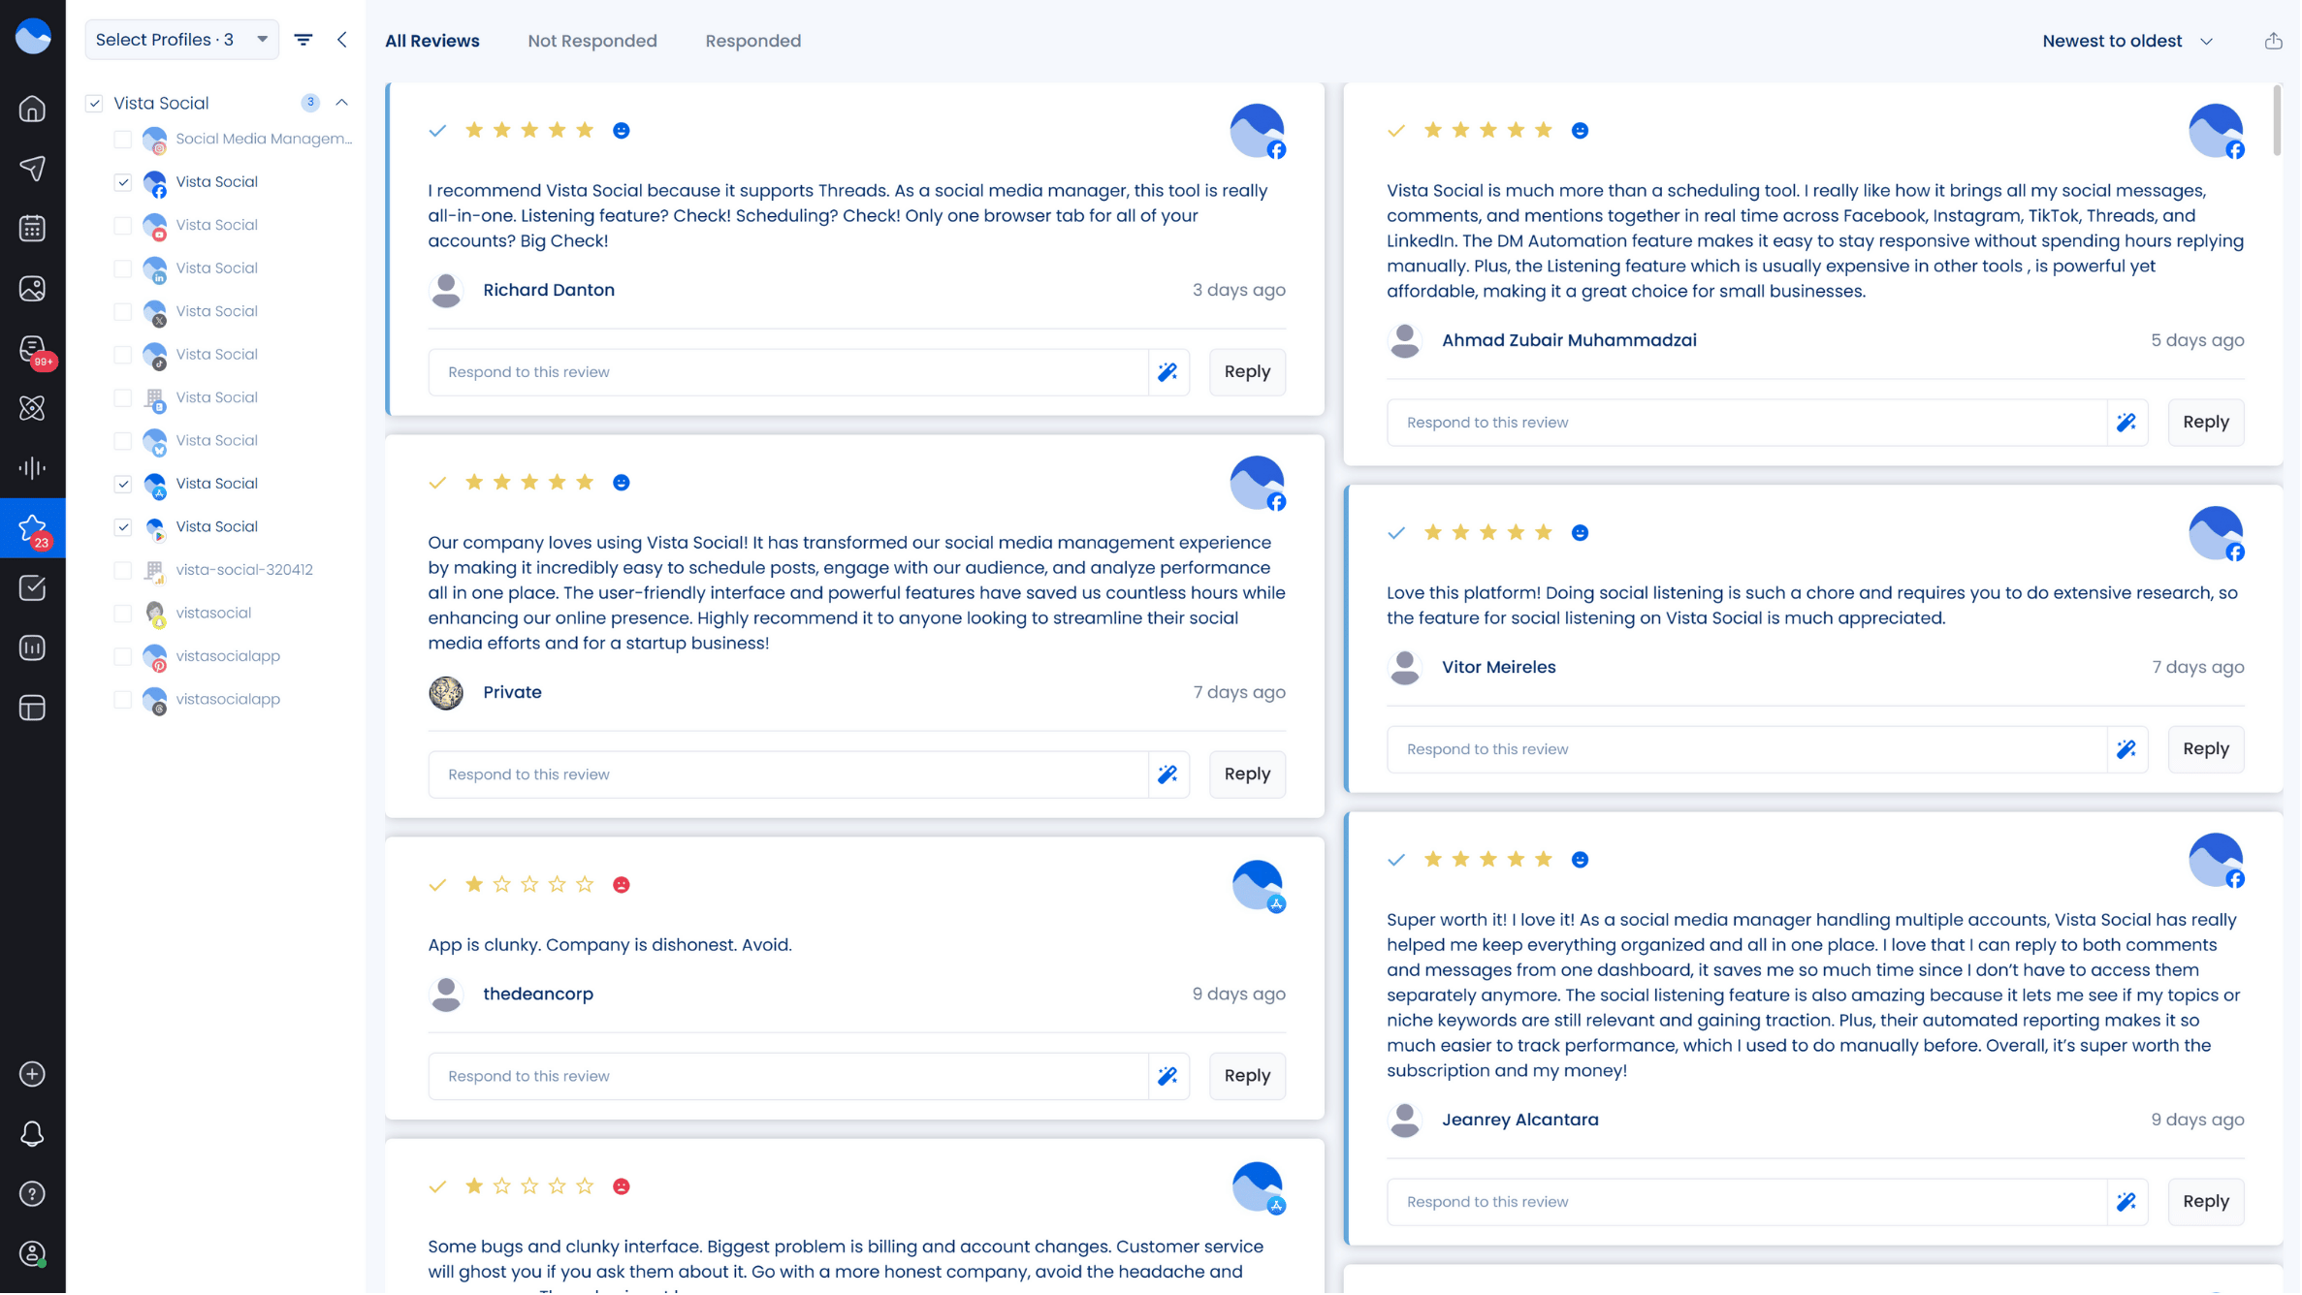Click the filter icon beside Select Profiles
The height and width of the screenshot is (1295, 2302).
point(304,40)
